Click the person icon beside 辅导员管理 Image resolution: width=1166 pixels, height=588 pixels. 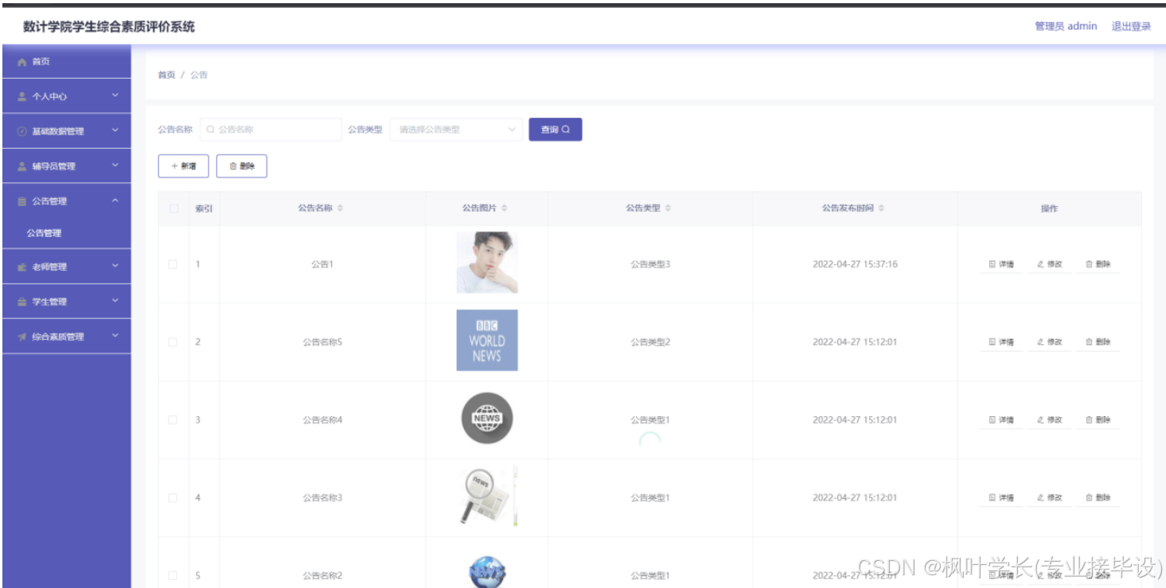(x=22, y=167)
